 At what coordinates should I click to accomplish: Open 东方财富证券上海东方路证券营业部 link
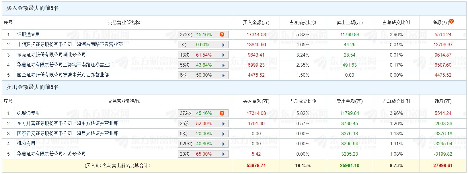(x=67, y=123)
